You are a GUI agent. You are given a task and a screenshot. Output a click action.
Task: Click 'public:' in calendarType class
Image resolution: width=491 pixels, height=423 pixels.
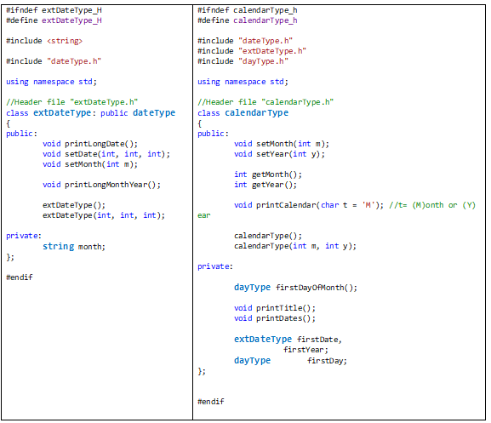(214, 134)
